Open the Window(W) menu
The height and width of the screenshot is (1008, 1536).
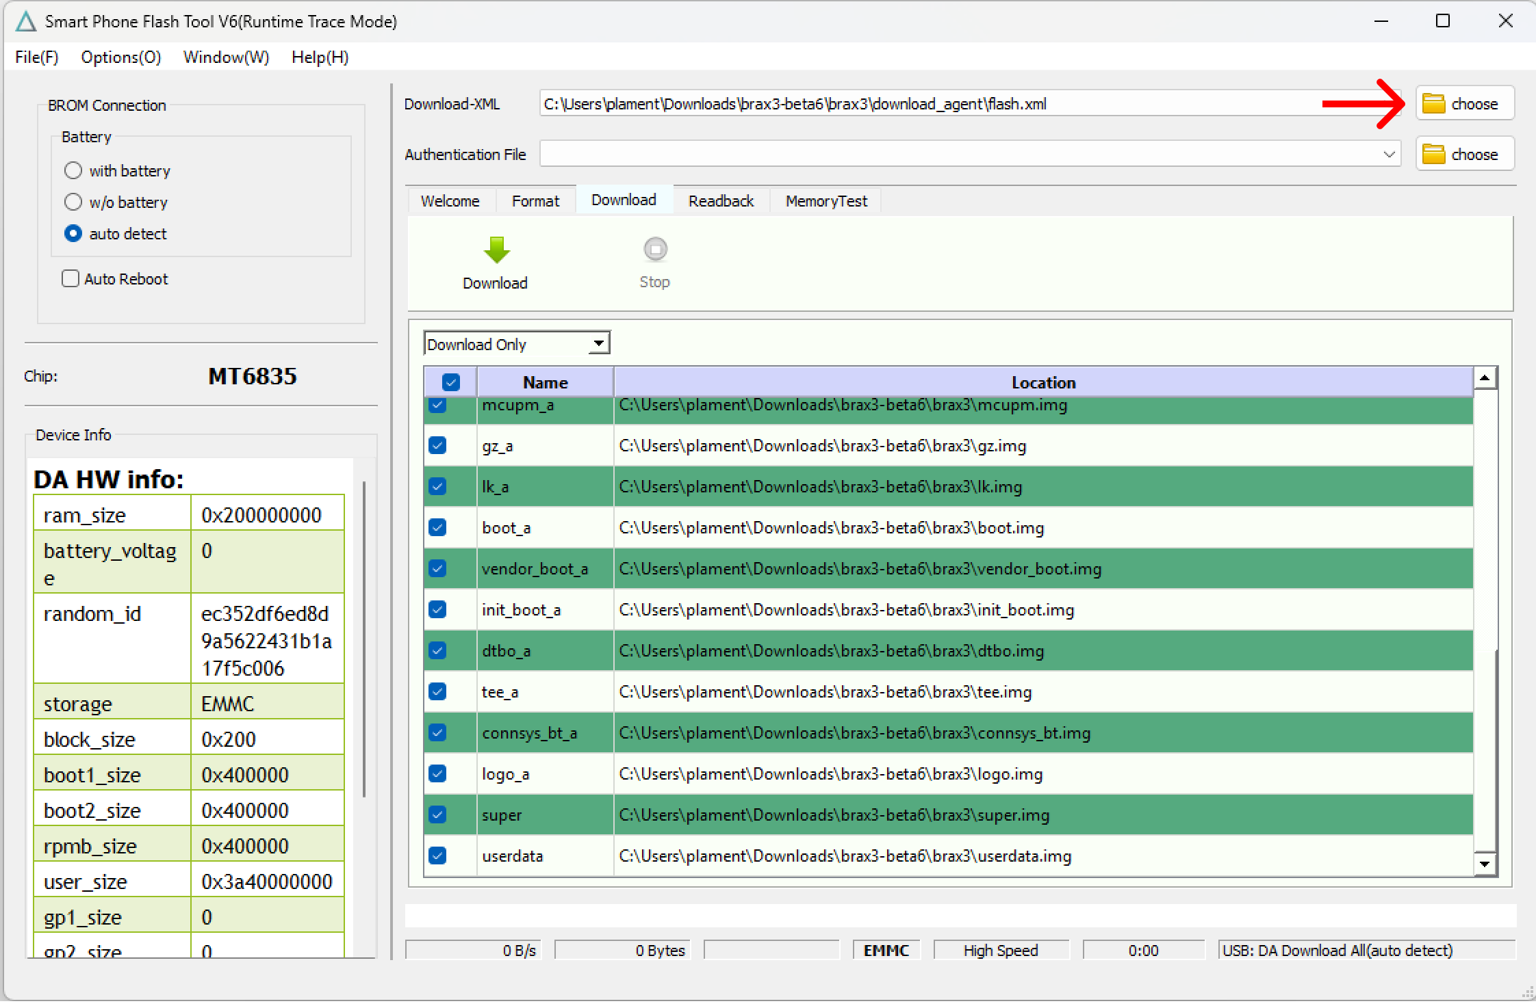tap(226, 57)
